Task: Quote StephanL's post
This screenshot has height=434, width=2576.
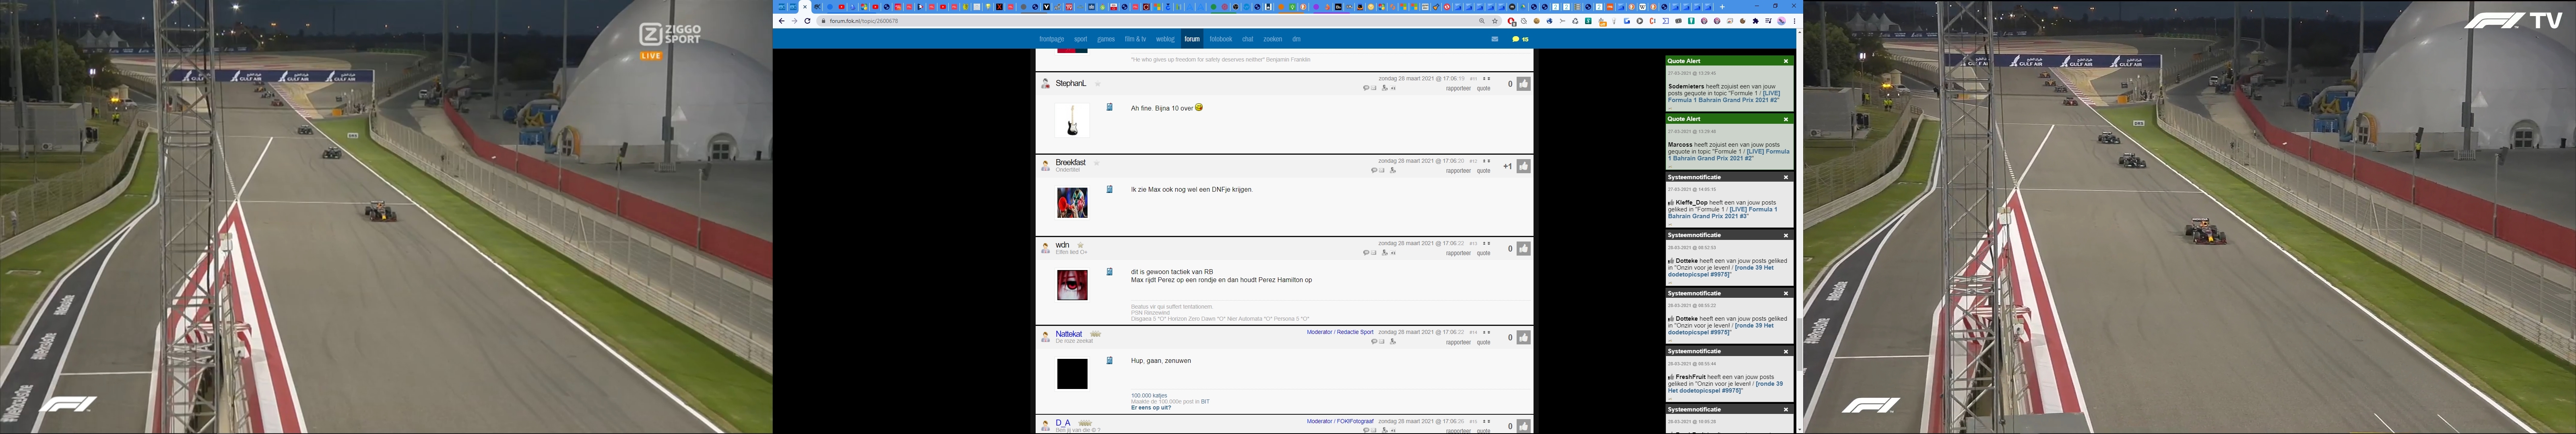Action: pyautogui.click(x=1484, y=89)
